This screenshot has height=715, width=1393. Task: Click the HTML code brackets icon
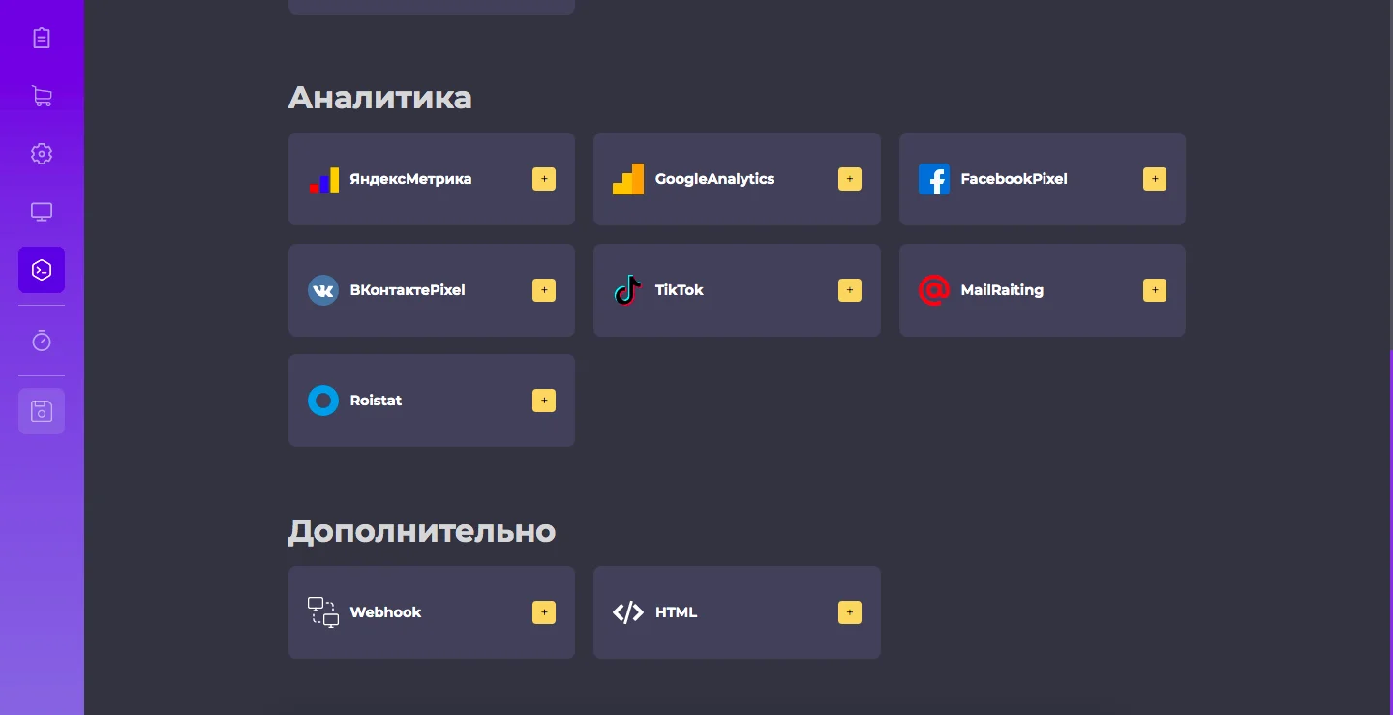(x=628, y=612)
